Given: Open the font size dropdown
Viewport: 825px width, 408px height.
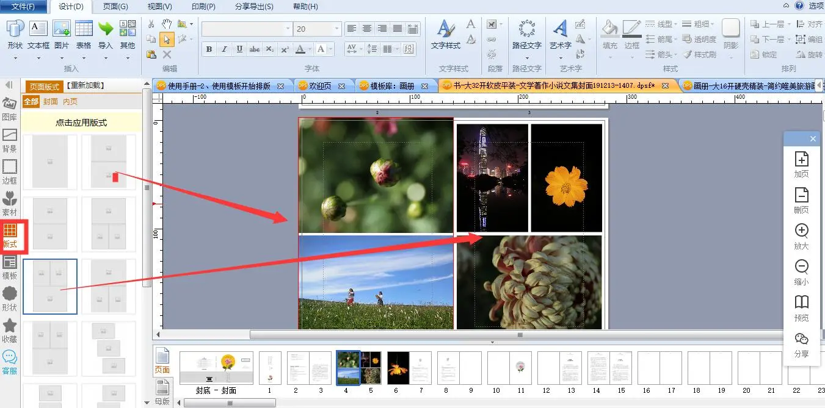Looking at the screenshot, I should coord(336,29).
